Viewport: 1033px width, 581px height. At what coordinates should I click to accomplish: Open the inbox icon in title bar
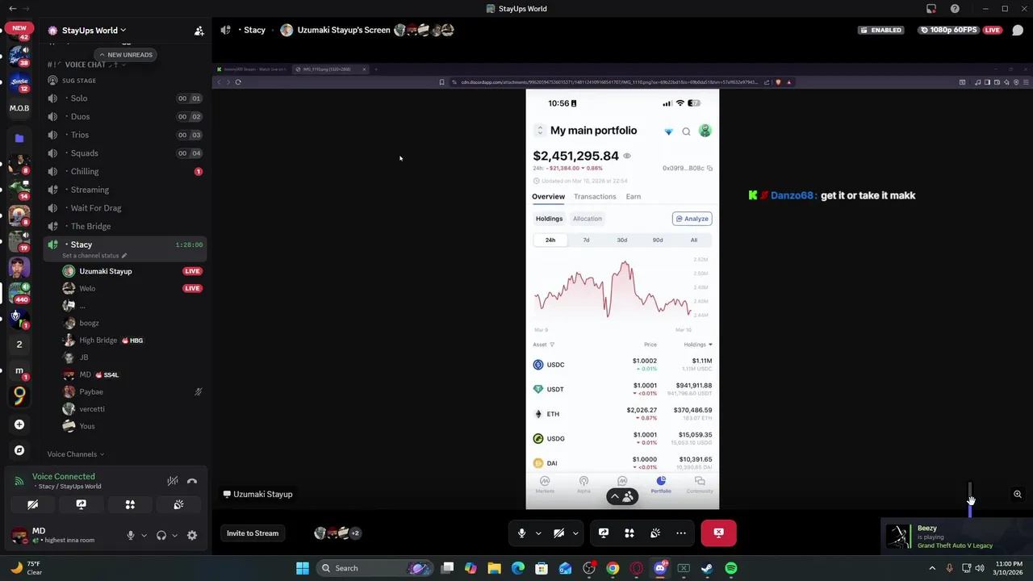tap(931, 9)
